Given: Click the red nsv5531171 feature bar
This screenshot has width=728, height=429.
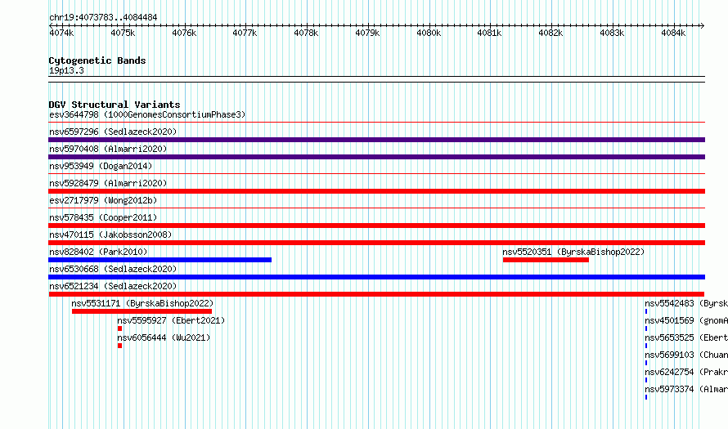Looking at the screenshot, I should coord(142,311).
